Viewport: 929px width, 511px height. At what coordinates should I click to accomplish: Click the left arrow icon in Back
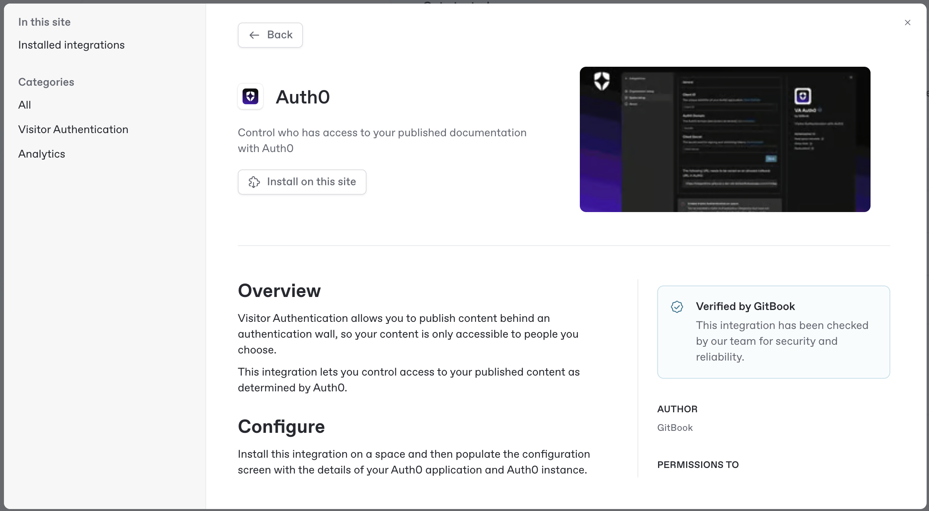pos(254,35)
